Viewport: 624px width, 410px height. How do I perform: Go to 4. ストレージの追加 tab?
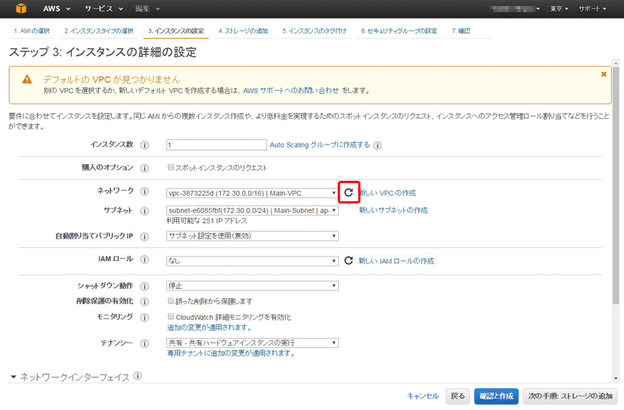click(x=243, y=31)
